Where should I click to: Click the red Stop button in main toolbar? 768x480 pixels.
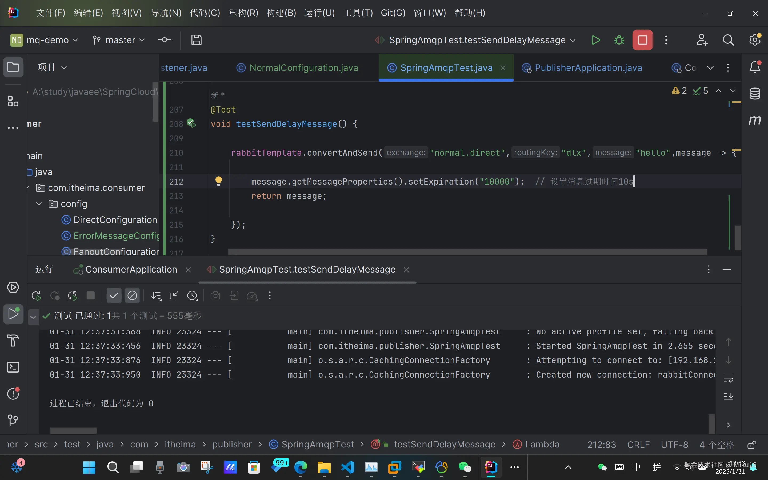pyautogui.click(x=642, y=40)
